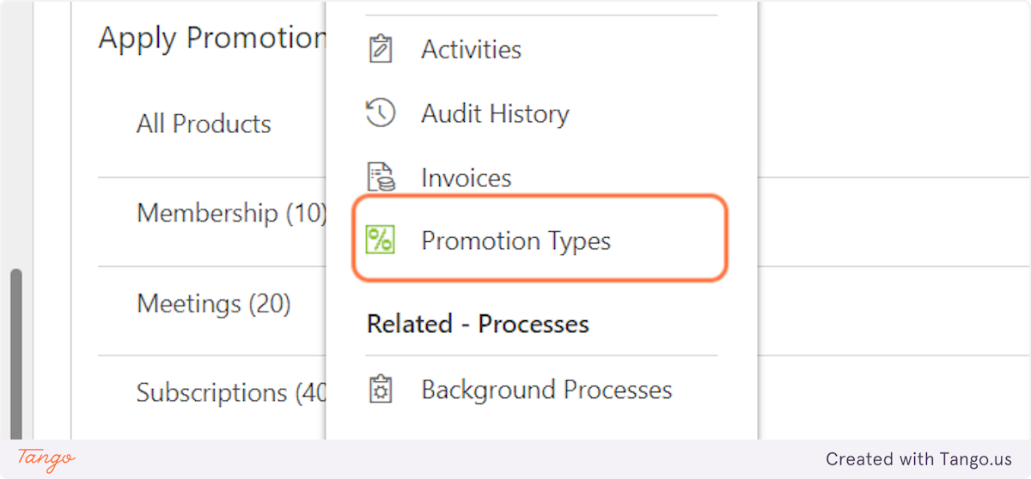The image size is (1031, 479).
Task: Click the vertical scrollbar thumb
Action: 16,352
